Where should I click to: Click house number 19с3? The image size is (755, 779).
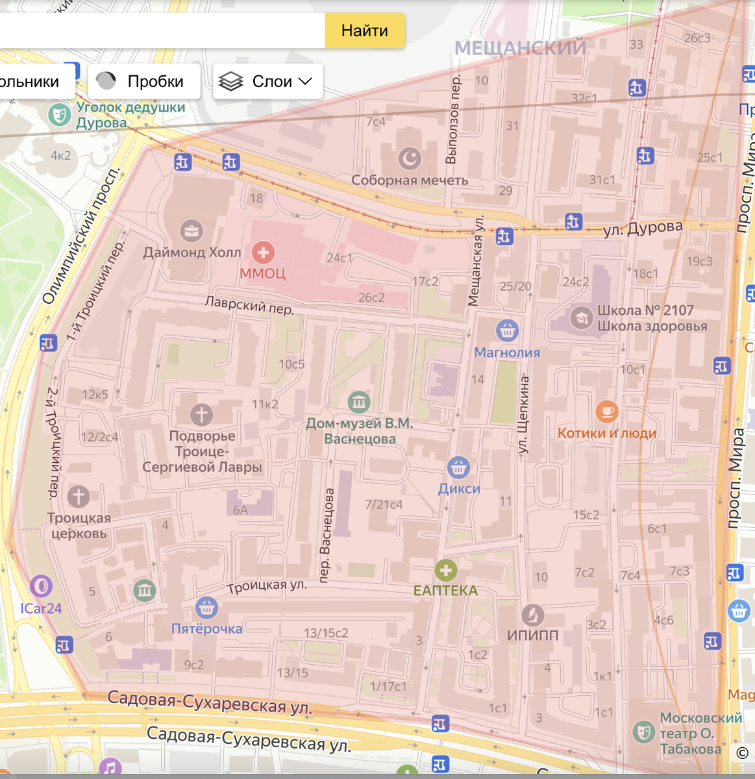coord(699,262)
